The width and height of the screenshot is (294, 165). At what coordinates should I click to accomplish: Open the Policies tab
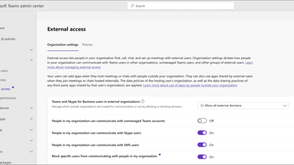coord(87,44)
